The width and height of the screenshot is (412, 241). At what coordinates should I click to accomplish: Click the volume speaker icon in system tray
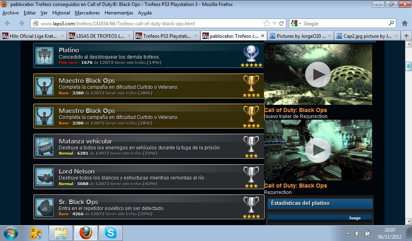pos(358,233)
